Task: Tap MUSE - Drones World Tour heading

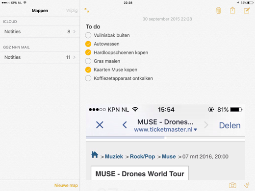Action: point(140,174)
